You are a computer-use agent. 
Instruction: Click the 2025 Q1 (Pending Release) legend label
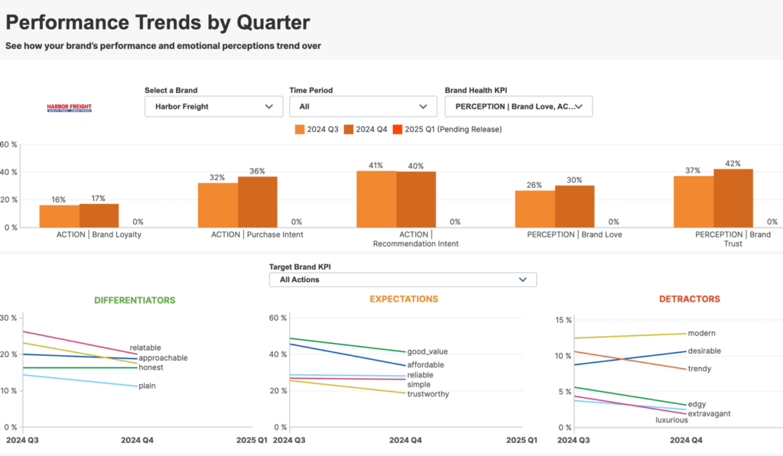coord(453,130)
